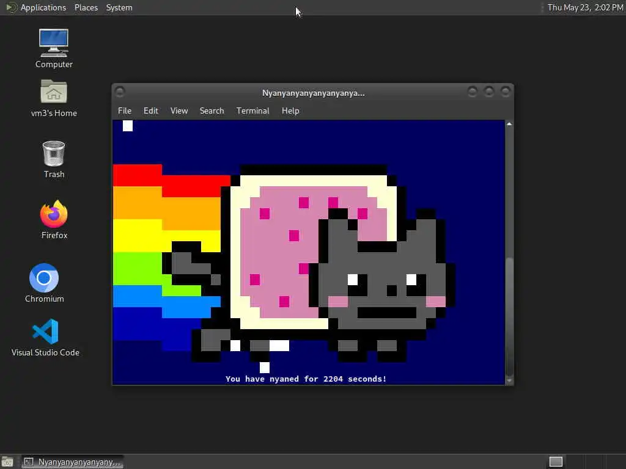626x469 pixels.
Task: Click the terminal scrollbar down arrow
Action: coord(509,380)
